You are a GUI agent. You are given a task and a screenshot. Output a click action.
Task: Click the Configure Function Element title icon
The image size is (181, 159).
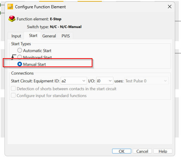pos(10,7)
